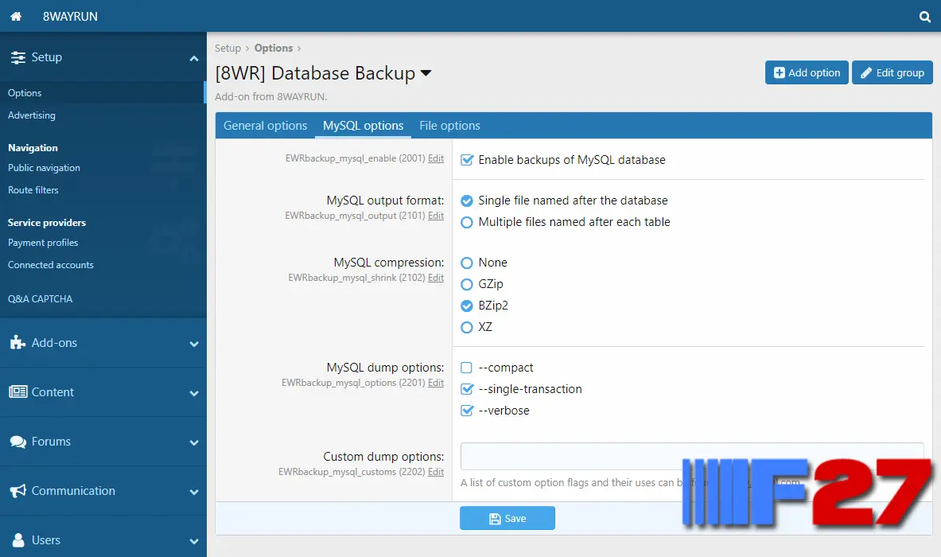Click the plus icon on Add option
This screenshot has height=557, width=941.
(x=779, y=72)
